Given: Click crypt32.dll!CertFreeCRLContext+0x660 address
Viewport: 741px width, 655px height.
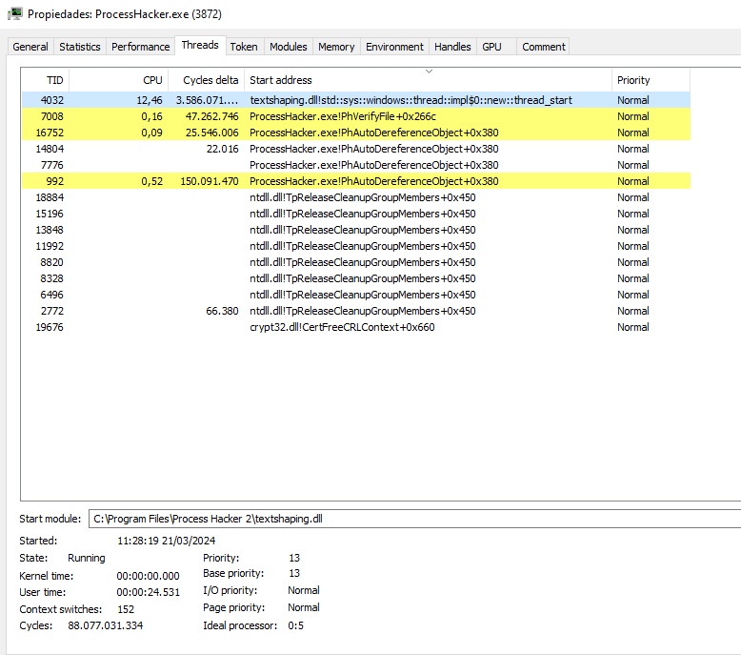Looking at the screenshot, I should (x=342, y=327).
